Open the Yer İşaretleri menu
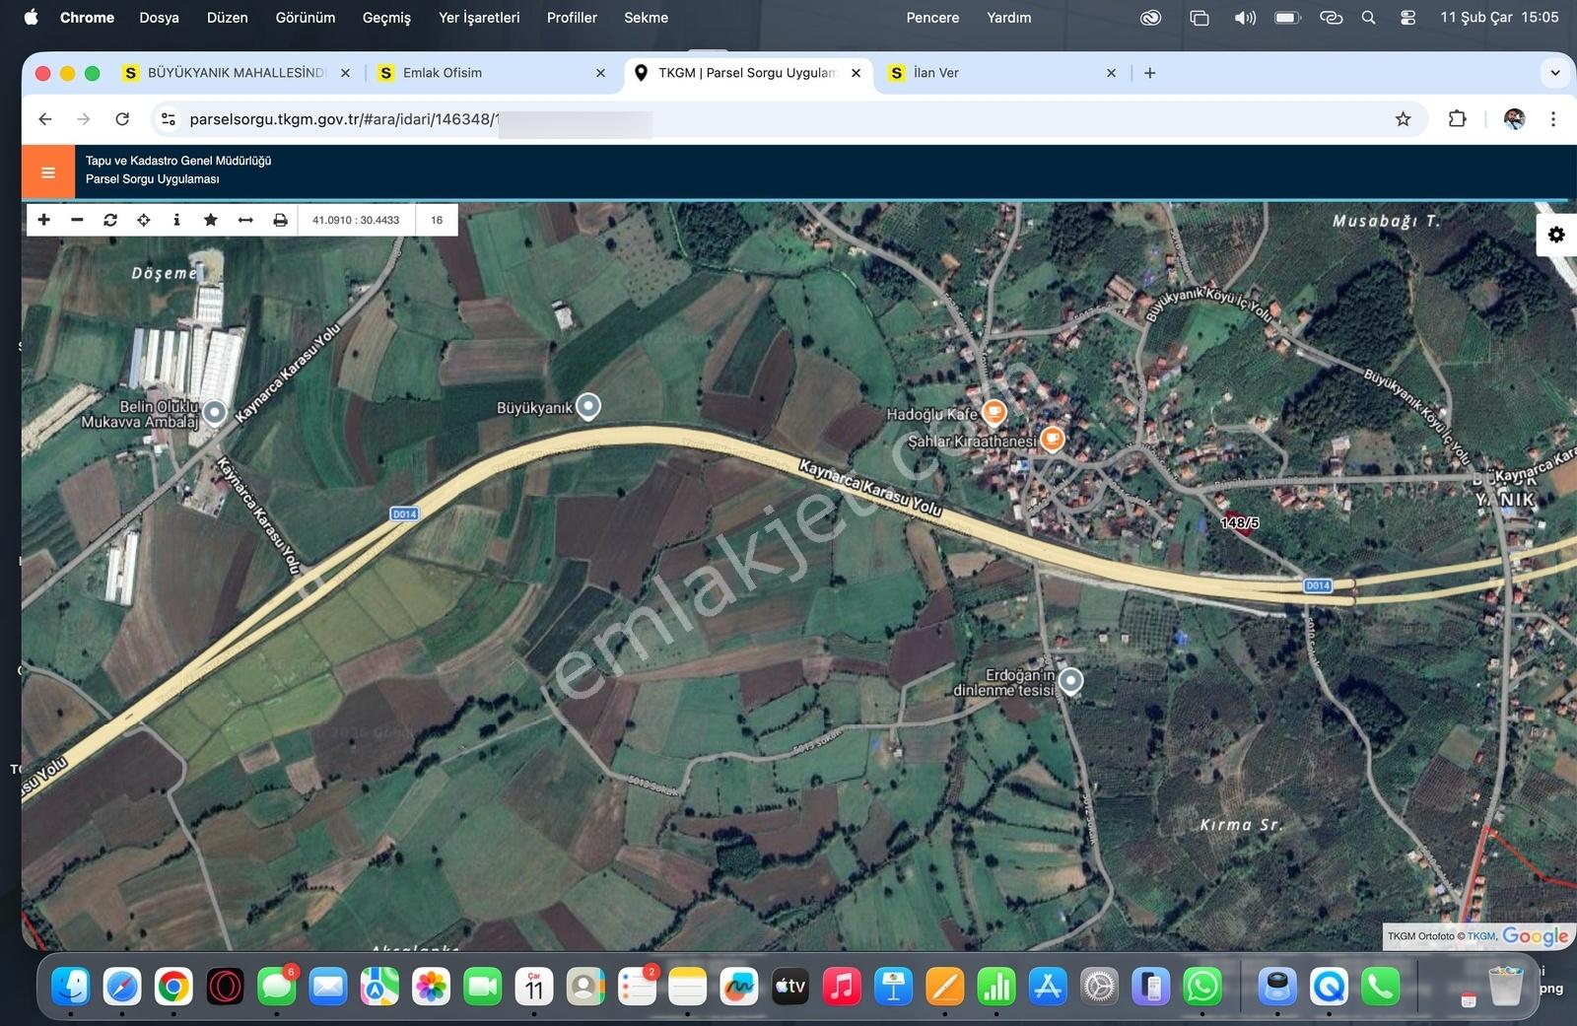 479,18
